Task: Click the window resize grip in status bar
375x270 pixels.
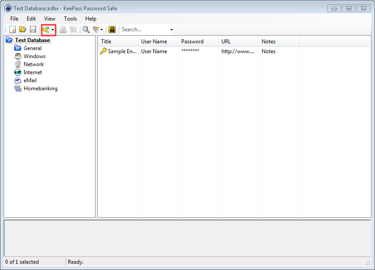Action: pyautogui.click(x=368, y=263)
